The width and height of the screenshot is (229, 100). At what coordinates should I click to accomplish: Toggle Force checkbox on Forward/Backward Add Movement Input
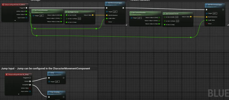click(213, 24)
